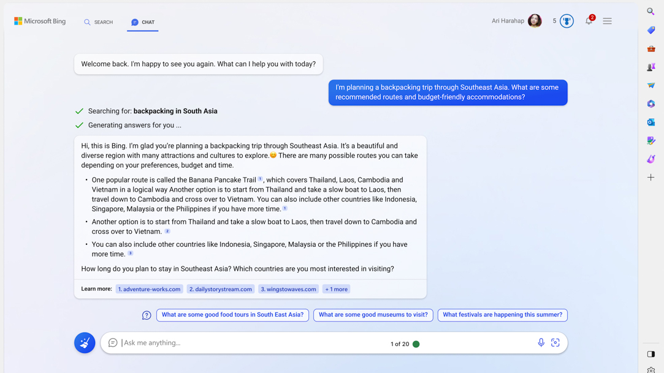Click citation 1 after Banana Pancake Trail
The height and width of the screenshot is (373, 664).
[x=260, y=179]
